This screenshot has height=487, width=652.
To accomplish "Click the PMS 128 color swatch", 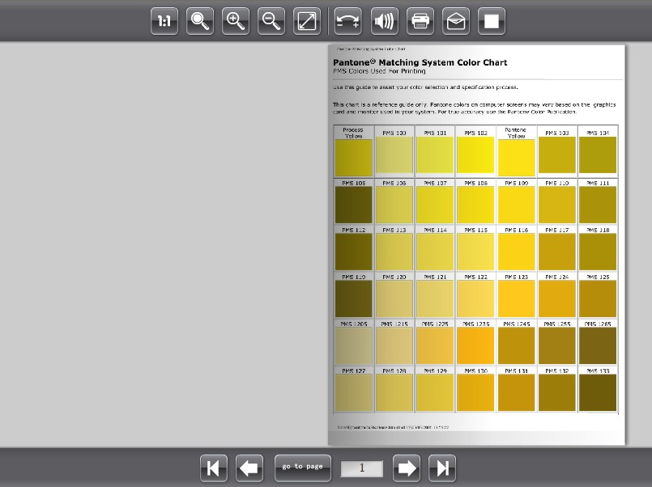I will click(394, 392).
